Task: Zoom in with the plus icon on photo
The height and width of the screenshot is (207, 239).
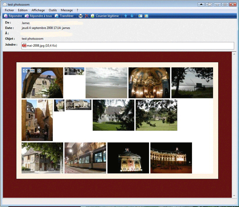Action: coord(25,71)
